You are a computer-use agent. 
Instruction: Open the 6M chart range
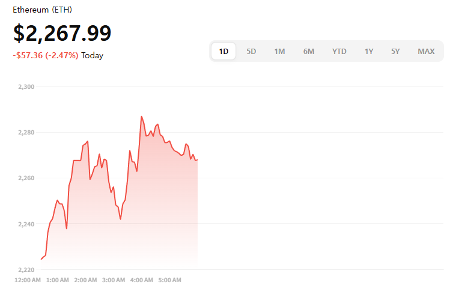coord(309,52)
